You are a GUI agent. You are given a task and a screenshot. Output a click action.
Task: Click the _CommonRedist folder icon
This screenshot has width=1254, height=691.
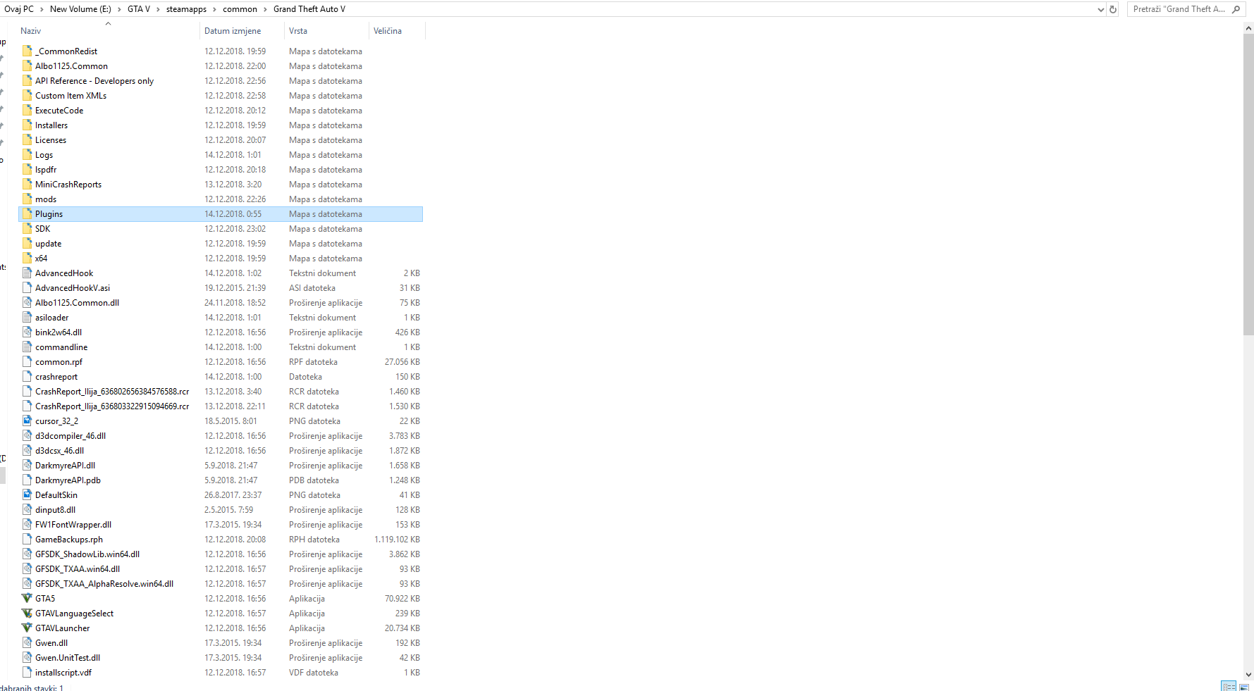pos(27,51)
